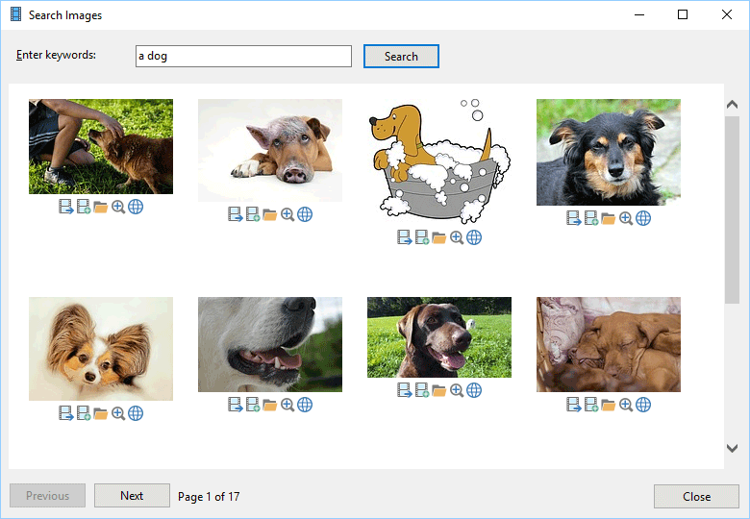Maximize the Search Images window
Screen dimensions: 750x519
[x=683, y=14]
